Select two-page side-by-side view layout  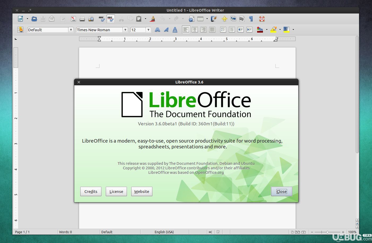point(297,232)
